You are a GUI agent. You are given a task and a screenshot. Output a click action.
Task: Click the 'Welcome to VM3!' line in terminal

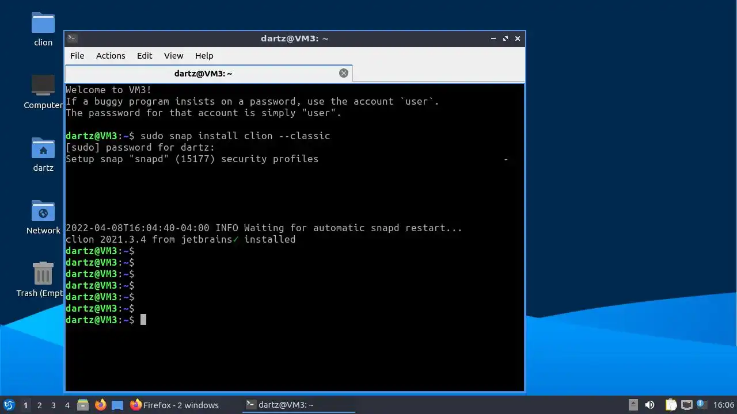[x=109, y=90]
